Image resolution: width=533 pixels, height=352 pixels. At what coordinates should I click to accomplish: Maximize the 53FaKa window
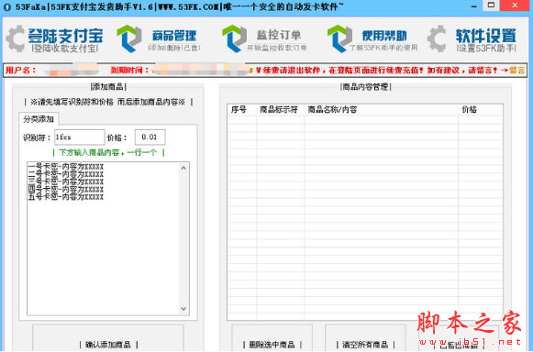(x=491, y=5)
